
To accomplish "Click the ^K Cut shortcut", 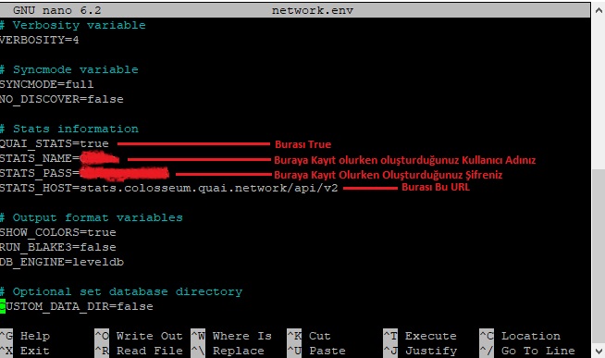I will [x=309, y=336].
